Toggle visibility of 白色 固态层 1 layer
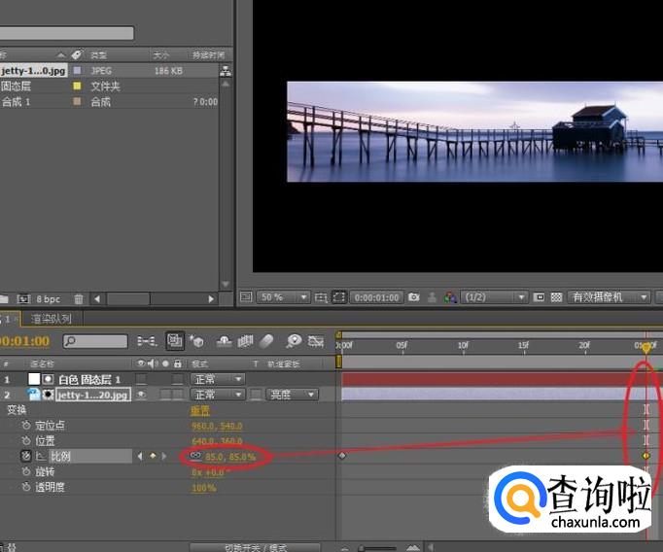The image size is (663, 552). tap(141, 379)
